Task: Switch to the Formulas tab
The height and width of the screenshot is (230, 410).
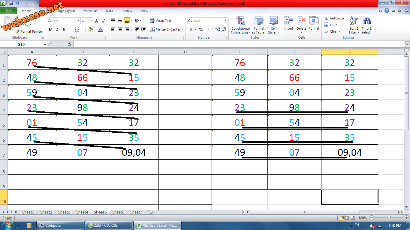Action: coord(90,11)
